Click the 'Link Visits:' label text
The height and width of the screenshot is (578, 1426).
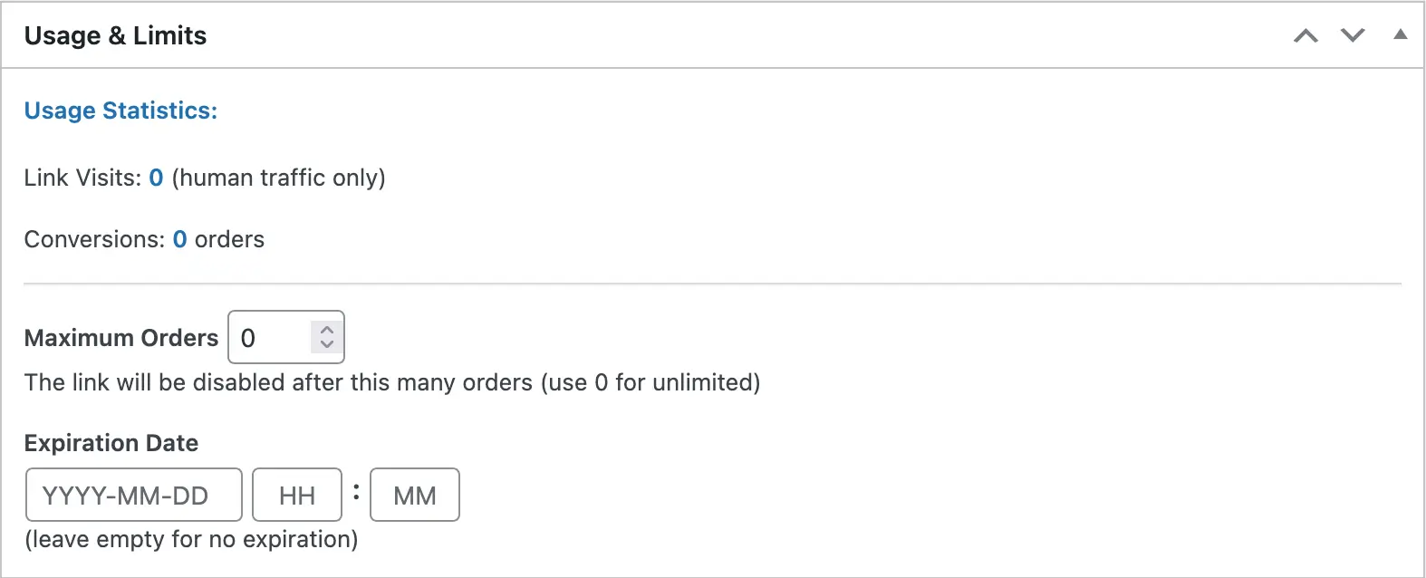(x=82, y=178)
